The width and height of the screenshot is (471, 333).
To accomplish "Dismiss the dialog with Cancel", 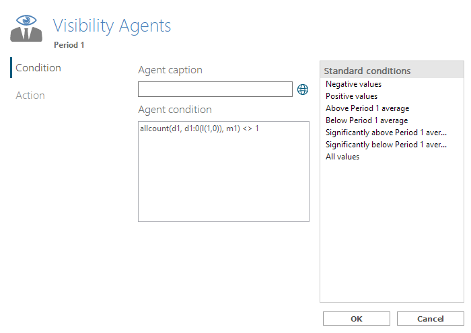I will click(431, 319).
